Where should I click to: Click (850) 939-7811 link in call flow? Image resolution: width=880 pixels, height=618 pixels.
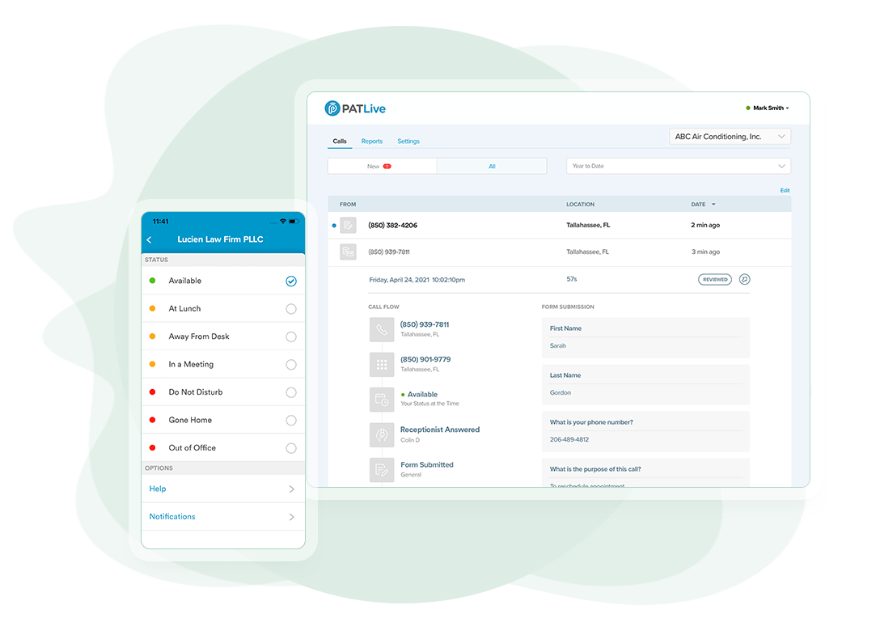425,324
